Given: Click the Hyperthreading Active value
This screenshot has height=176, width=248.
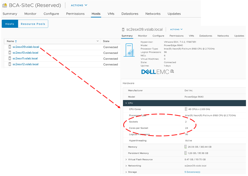Looking at the screenshot, I should coord(188,140).
